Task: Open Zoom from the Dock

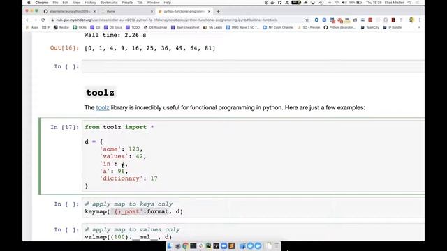Action: (223, 246)
